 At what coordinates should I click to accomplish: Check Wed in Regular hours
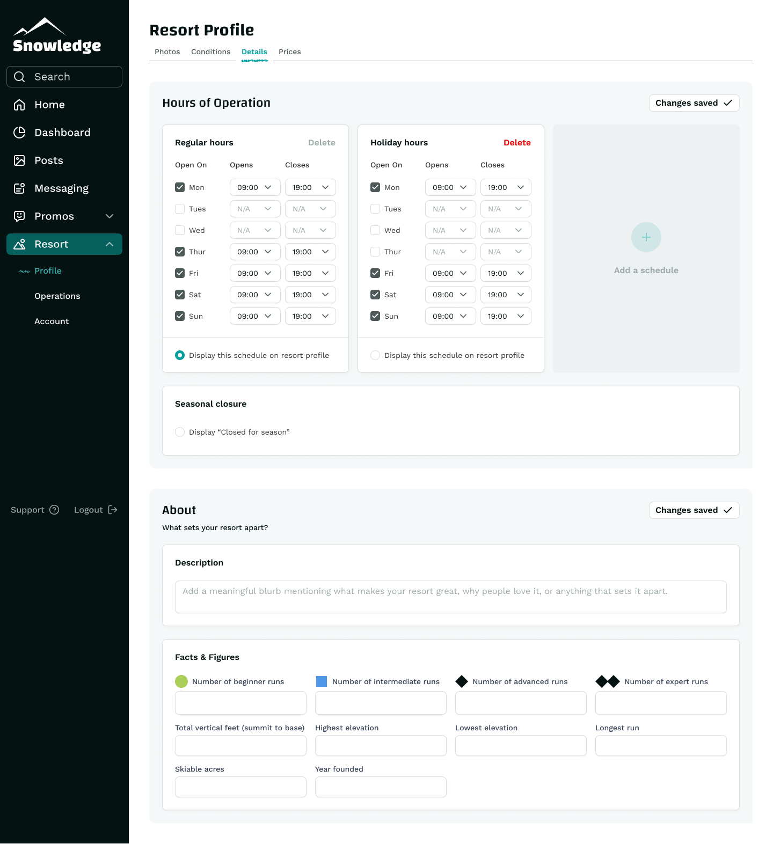180,230
